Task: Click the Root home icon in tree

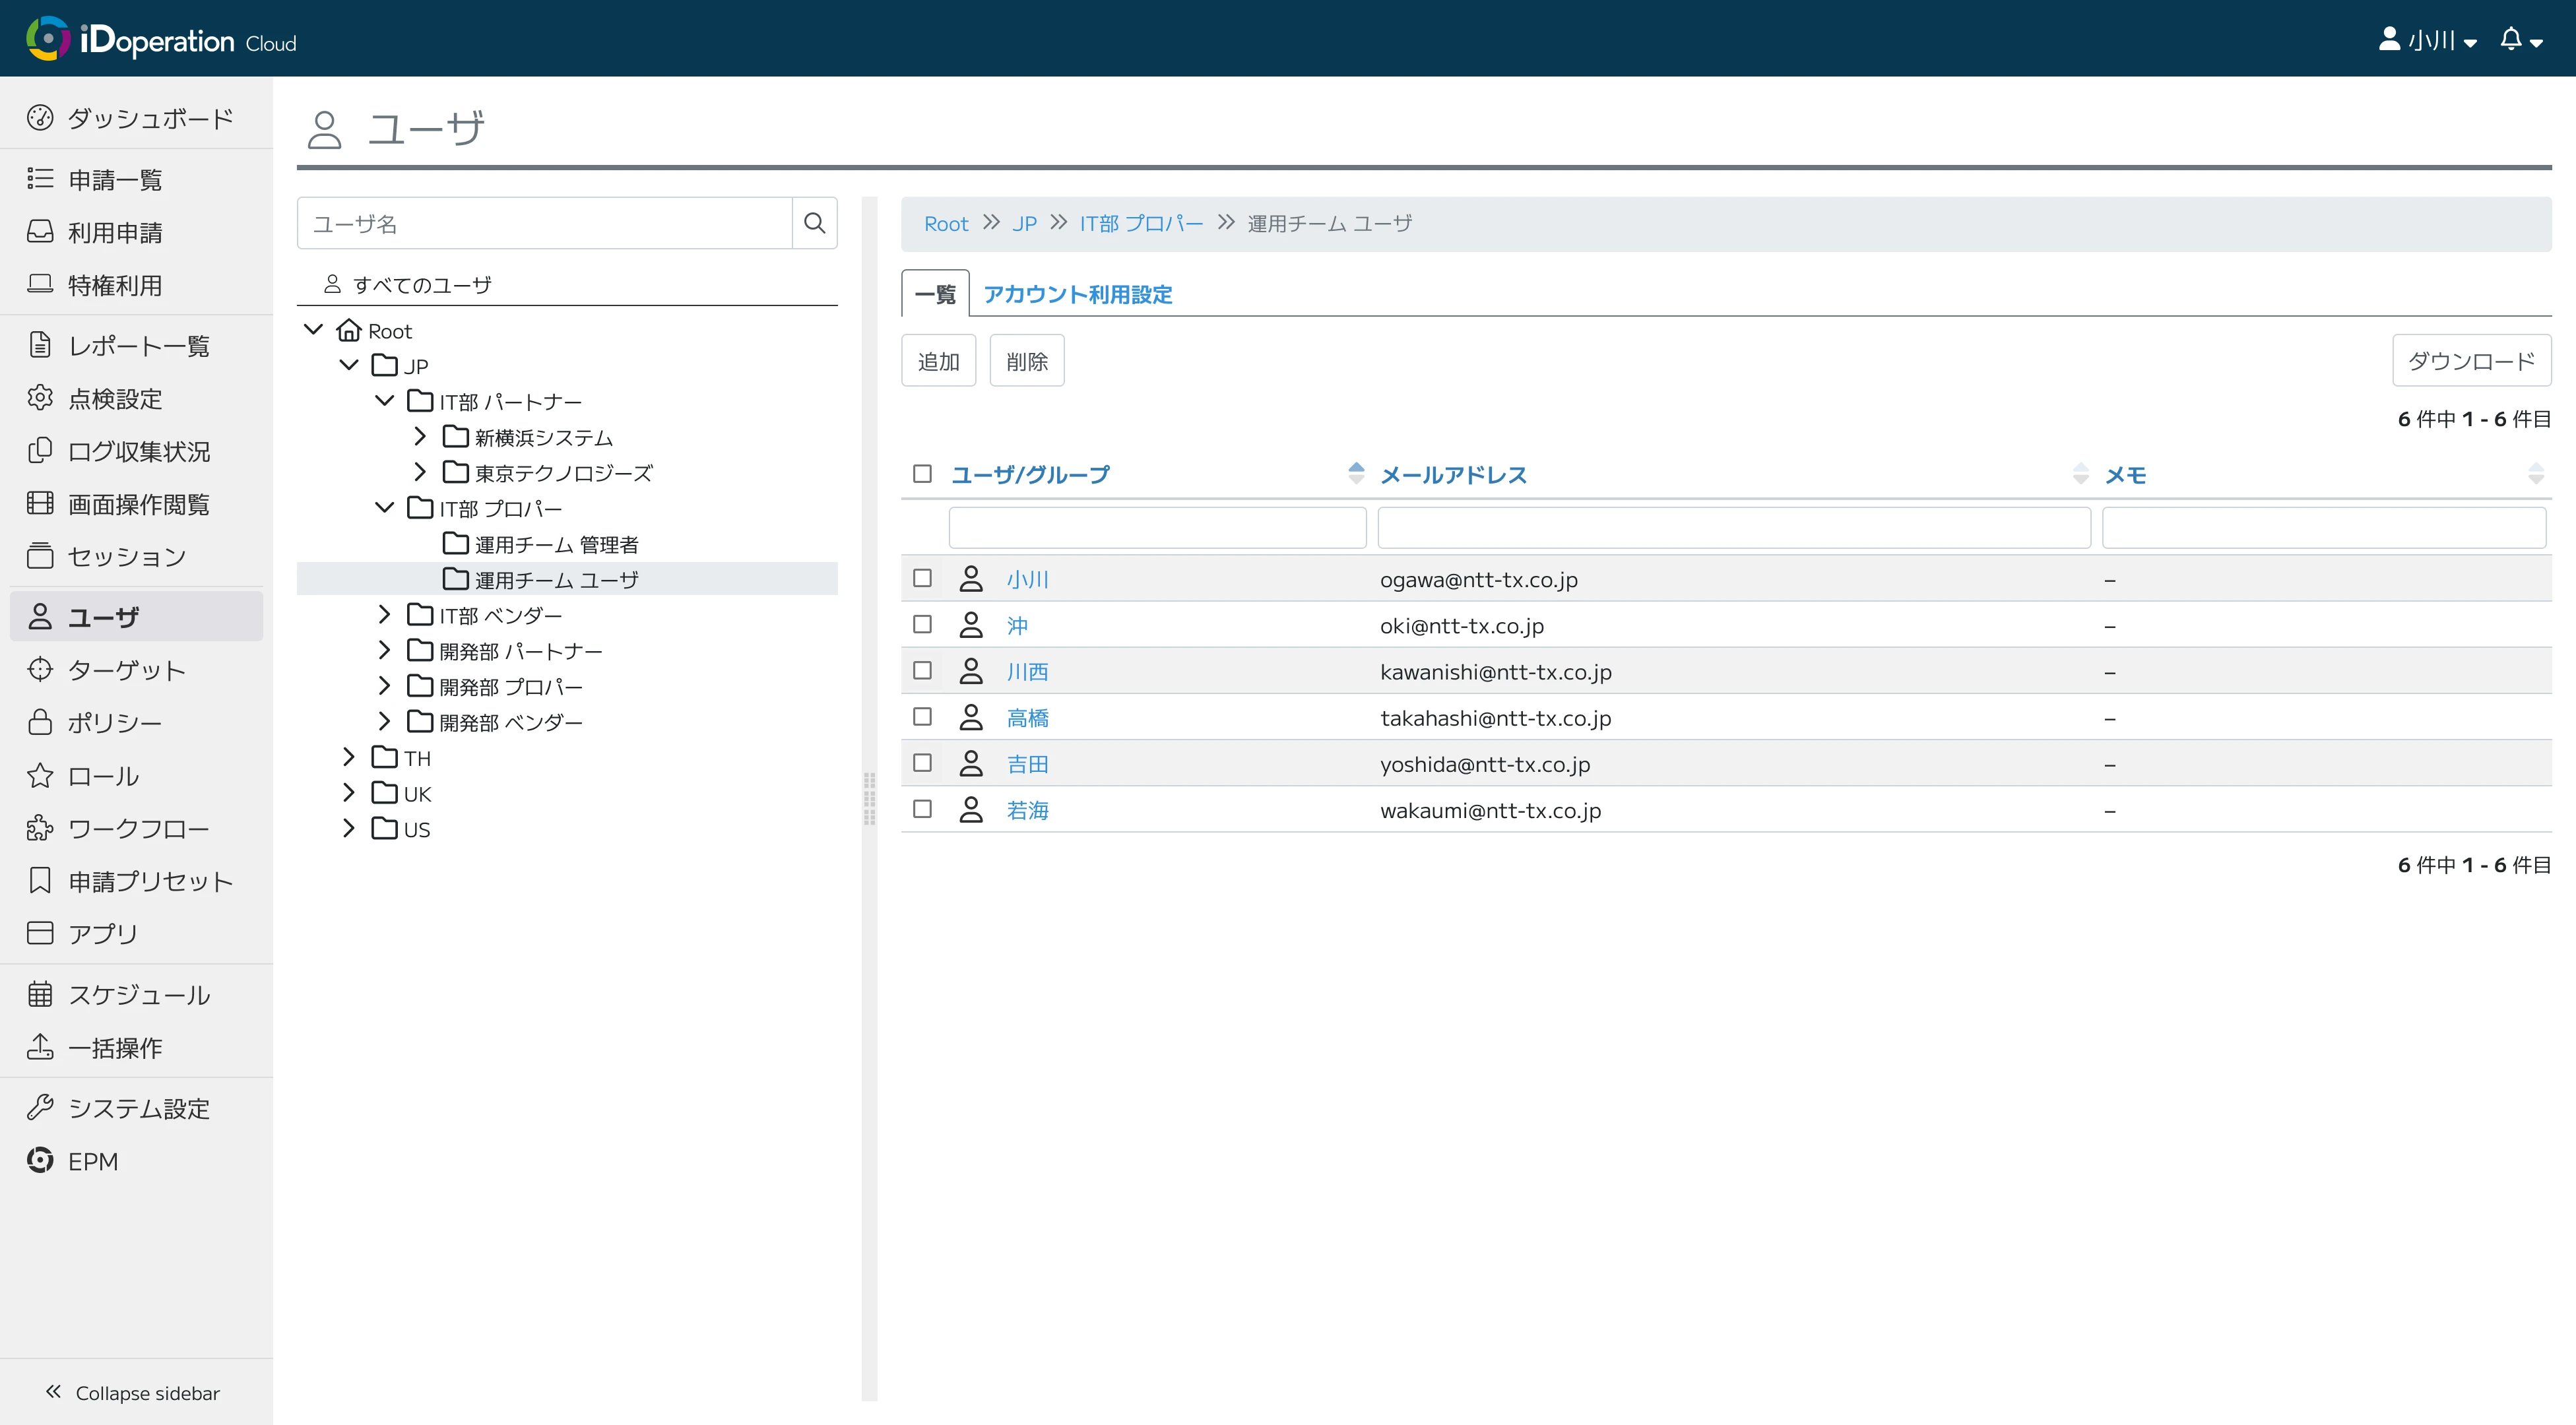Action: coord(349,330)
